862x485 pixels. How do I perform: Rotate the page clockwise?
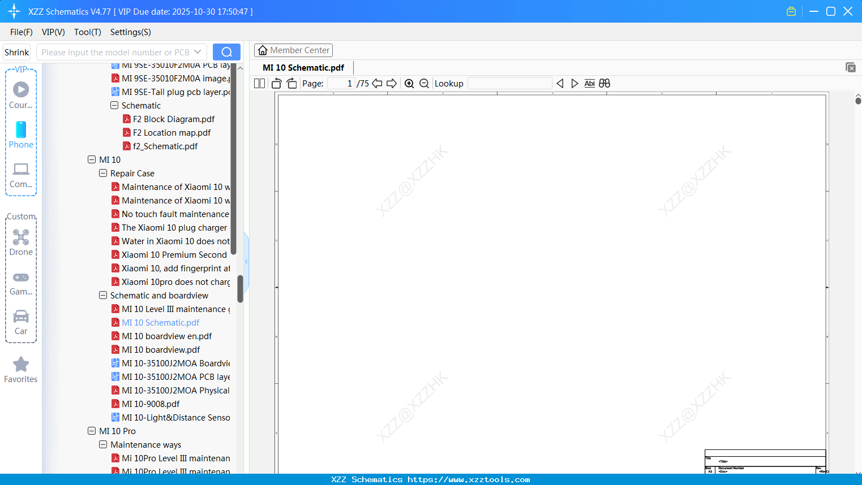291,84
